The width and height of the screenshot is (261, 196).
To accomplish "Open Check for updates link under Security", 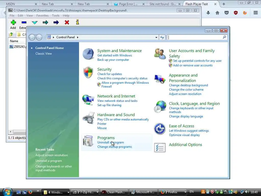I will [110, 74].
